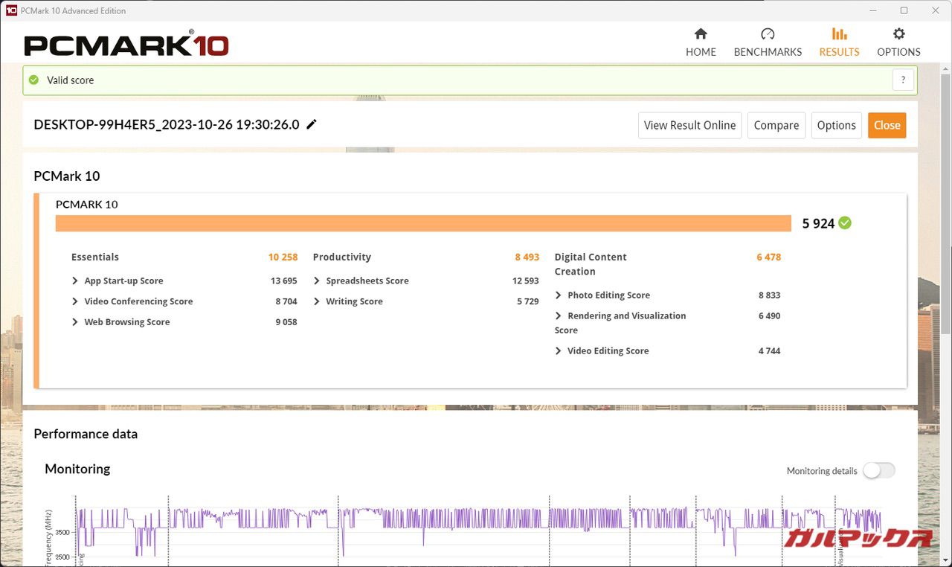Screen dimensions: 952x567
Task: Click the Home house icon
Action: [x=701, y=34]
